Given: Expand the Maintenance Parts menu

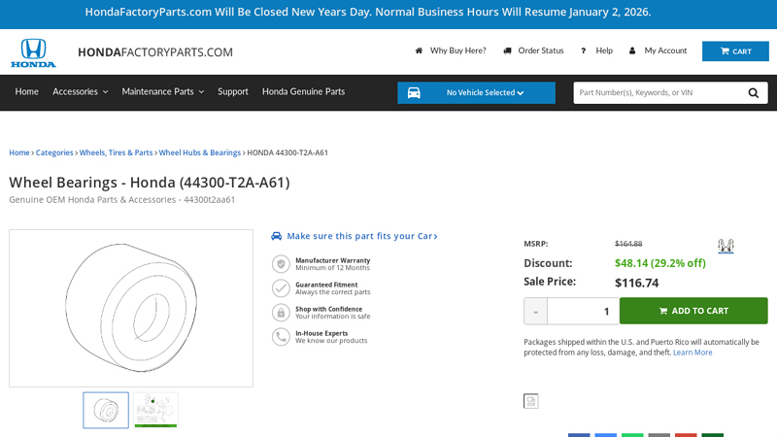Looking at the screenshot, I should click(x=162, y=92).
